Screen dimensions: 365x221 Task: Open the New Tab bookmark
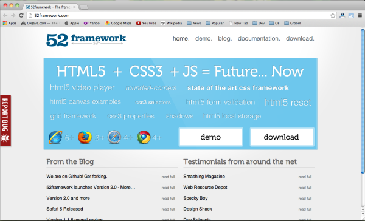click(x=238, y=23)
